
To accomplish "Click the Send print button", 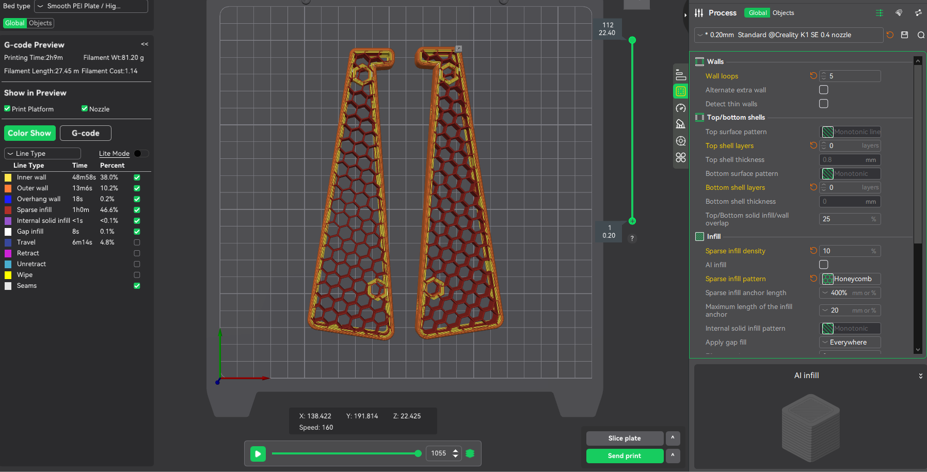I will pos(625,456).
